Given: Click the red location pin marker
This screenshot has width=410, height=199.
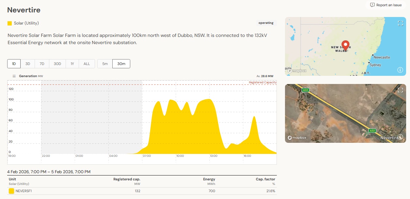Looking at the screenshot, I should [x=345, y=45].
